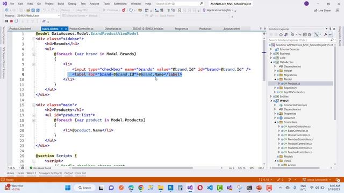This screenshot has height=193, width=344.
Task: Click the Solution Explorer Home icon
Action: click(281, 34)
